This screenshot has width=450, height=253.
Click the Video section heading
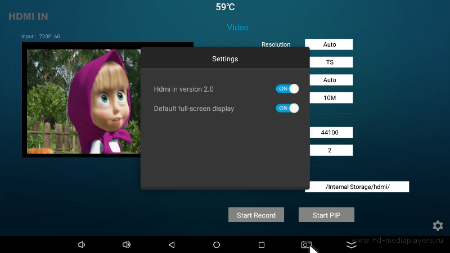(237, 28)
